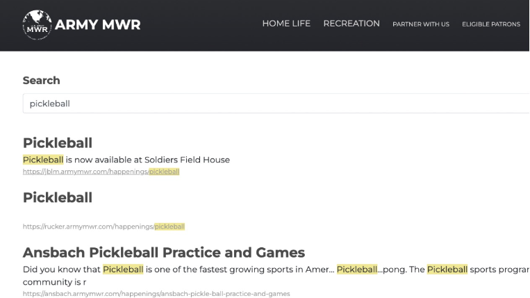Open Ansbach Pickleball Practice and Games result

[x=164, y=252]
